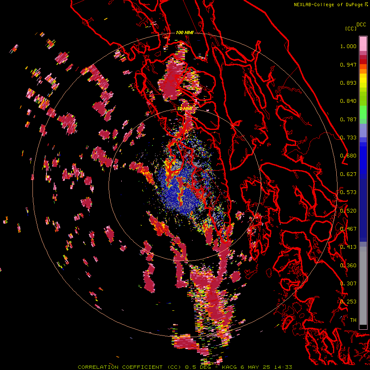Click the 50 NMI range ring label
The height and width of the screenshot is (370, 370).
pos(185,109)
